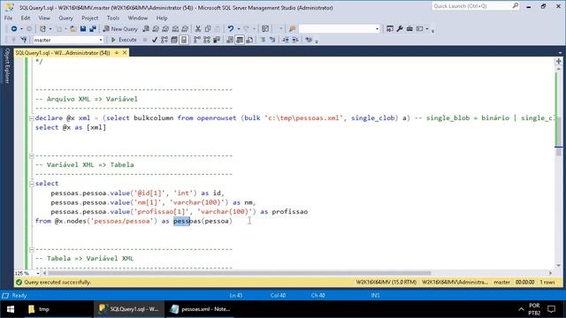Click the Open File folder icon
The width and height of the screenshot is (566, 318).
point(73,29)
